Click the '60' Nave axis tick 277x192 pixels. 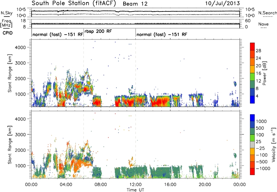[x=248, y=21]
